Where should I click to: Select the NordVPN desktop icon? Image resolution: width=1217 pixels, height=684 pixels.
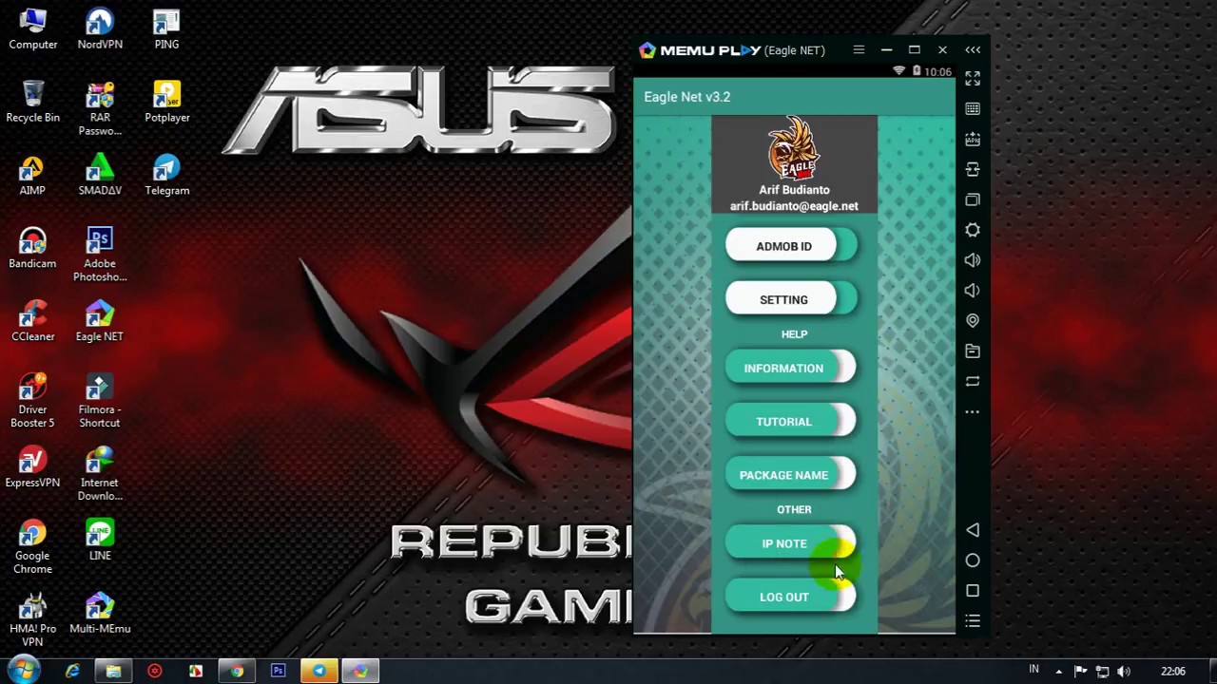pyautogui.click(x=100, y=29)
